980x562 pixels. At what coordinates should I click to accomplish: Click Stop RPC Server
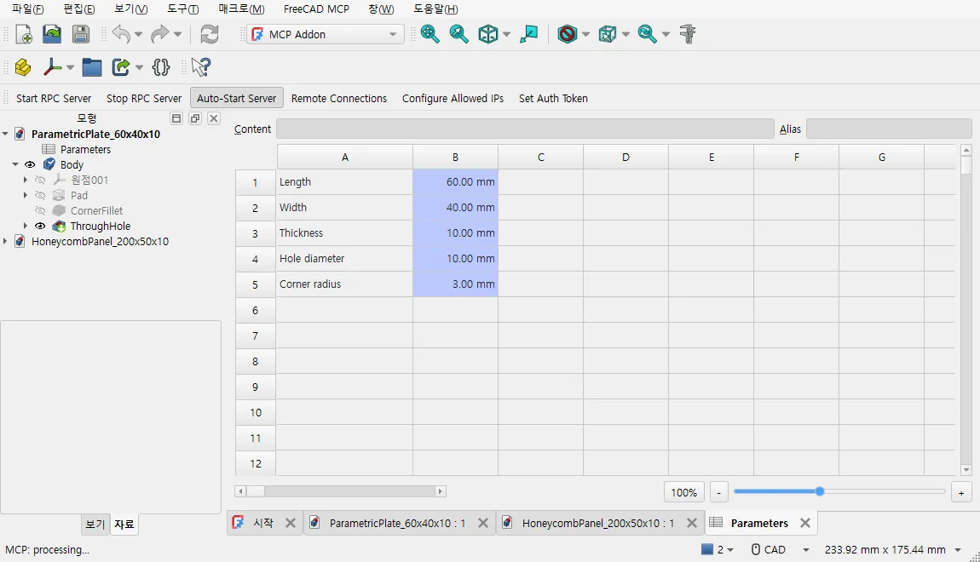(x=144, y=98)
